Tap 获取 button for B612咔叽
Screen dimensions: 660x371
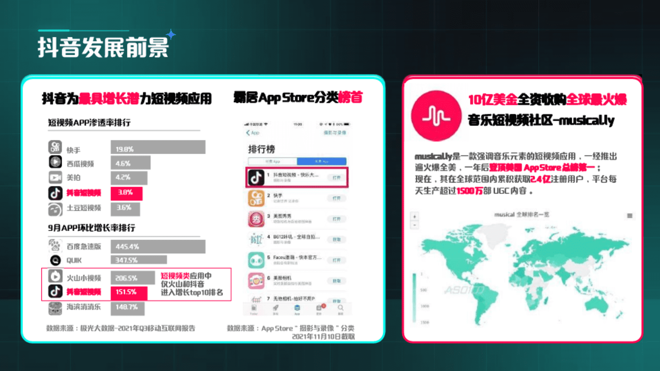tap(337, 239)
